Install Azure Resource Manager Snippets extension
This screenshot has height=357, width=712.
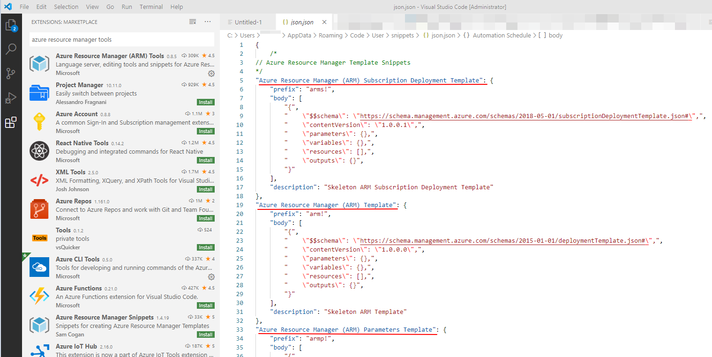pyautogui.click(x=205, y=335)
